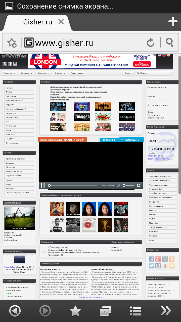Tap the browser back arrow button

click(15, 311)
